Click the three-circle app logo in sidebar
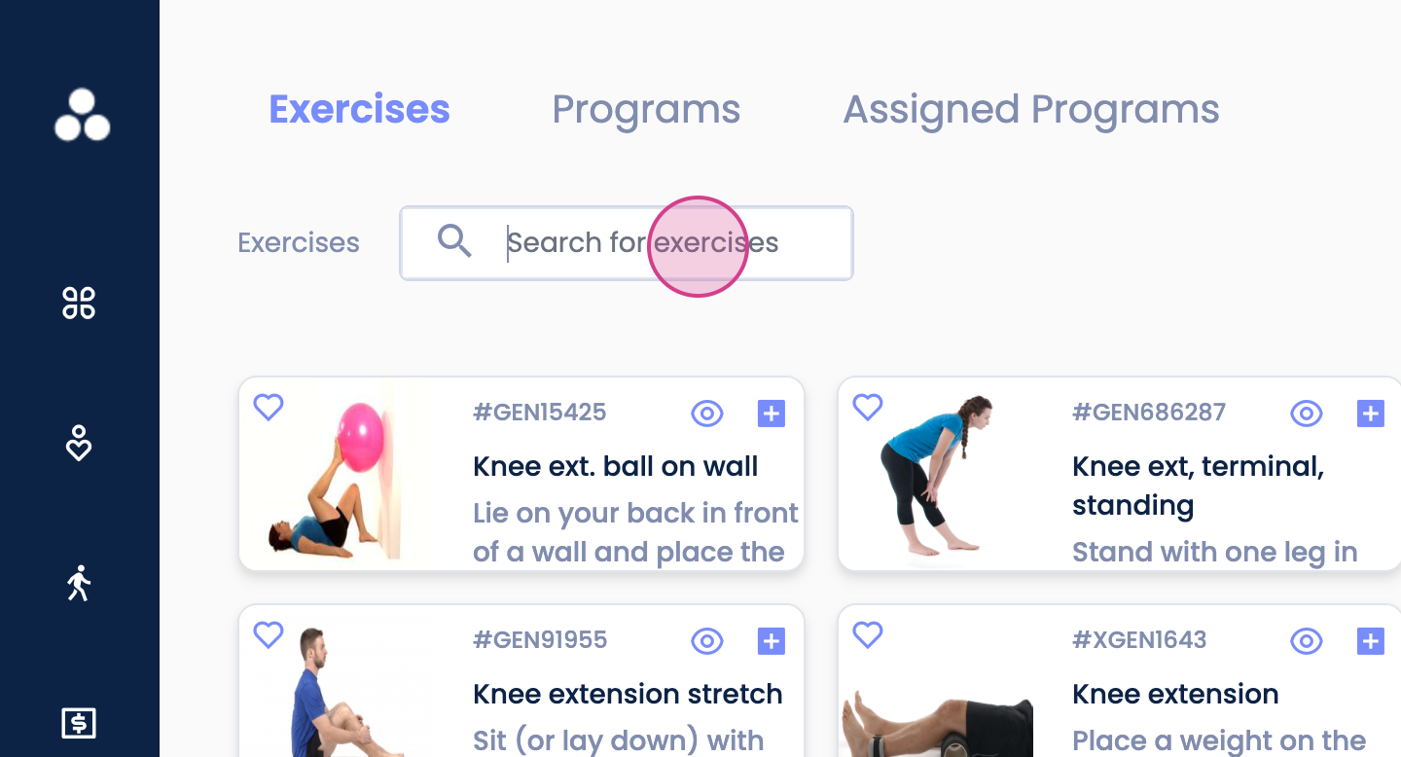Image resolution: width=1401 pixels, height=757 pixels. point(82,116)
